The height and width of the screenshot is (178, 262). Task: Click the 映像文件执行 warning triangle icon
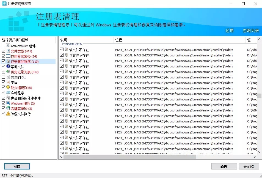[8, 114]
